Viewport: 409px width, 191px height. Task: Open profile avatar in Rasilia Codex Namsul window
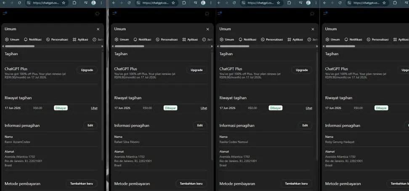pyautogui.click(x=308, y=3)
